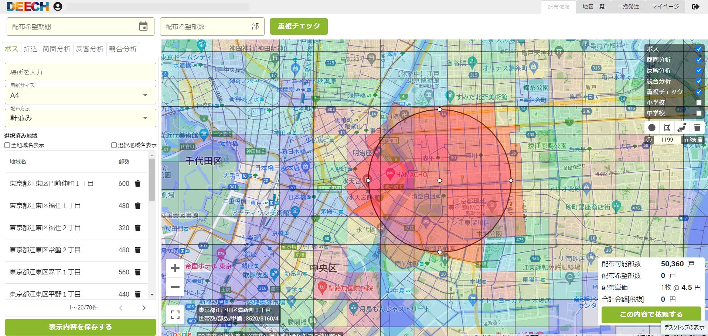Hide the 1199 m radius circle
Viewport: 708px width, 336px height.
click(693, 140)
